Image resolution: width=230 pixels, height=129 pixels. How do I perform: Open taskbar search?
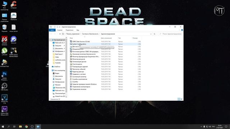pyautogui.click(x=9, y=126)
